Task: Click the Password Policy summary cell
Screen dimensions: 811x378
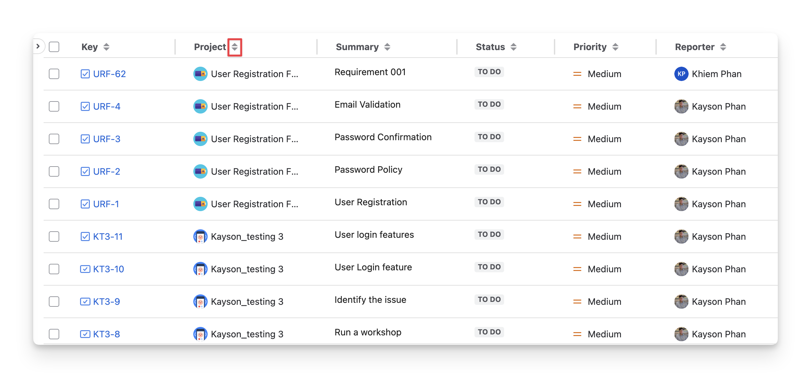Action: pos(368,170)
